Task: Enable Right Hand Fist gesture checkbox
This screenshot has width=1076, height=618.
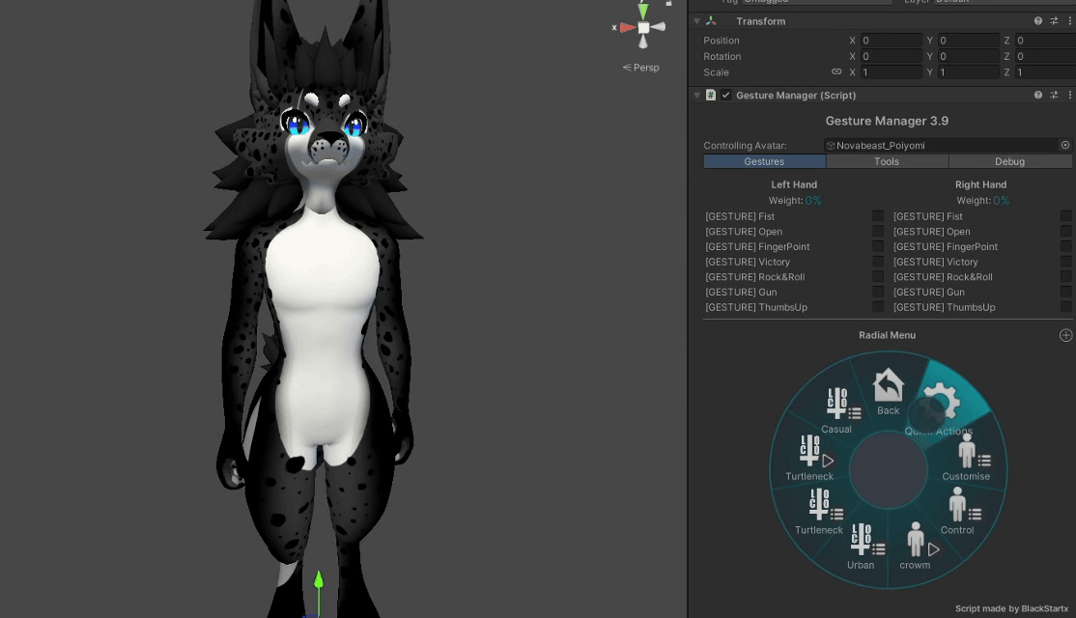Action: (1065, 216)
